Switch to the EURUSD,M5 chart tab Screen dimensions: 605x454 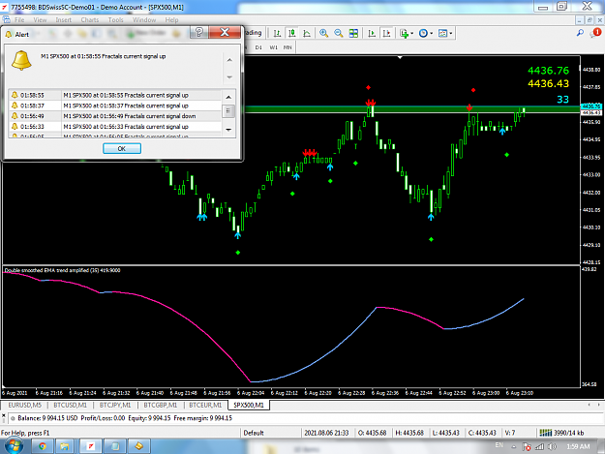[x=25, y=405]
